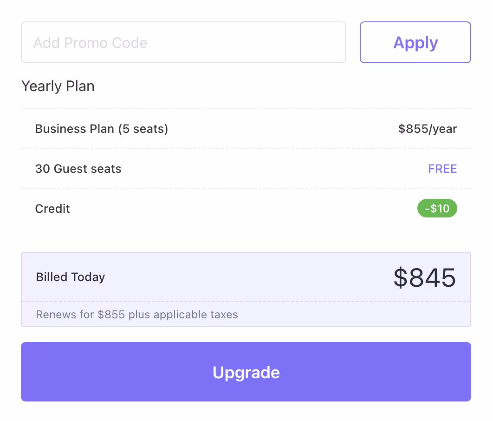The width and height of the screenshot is (493, 421).
Task: Click the Business Plan (5 seats) label
Action: click(102, 129)
